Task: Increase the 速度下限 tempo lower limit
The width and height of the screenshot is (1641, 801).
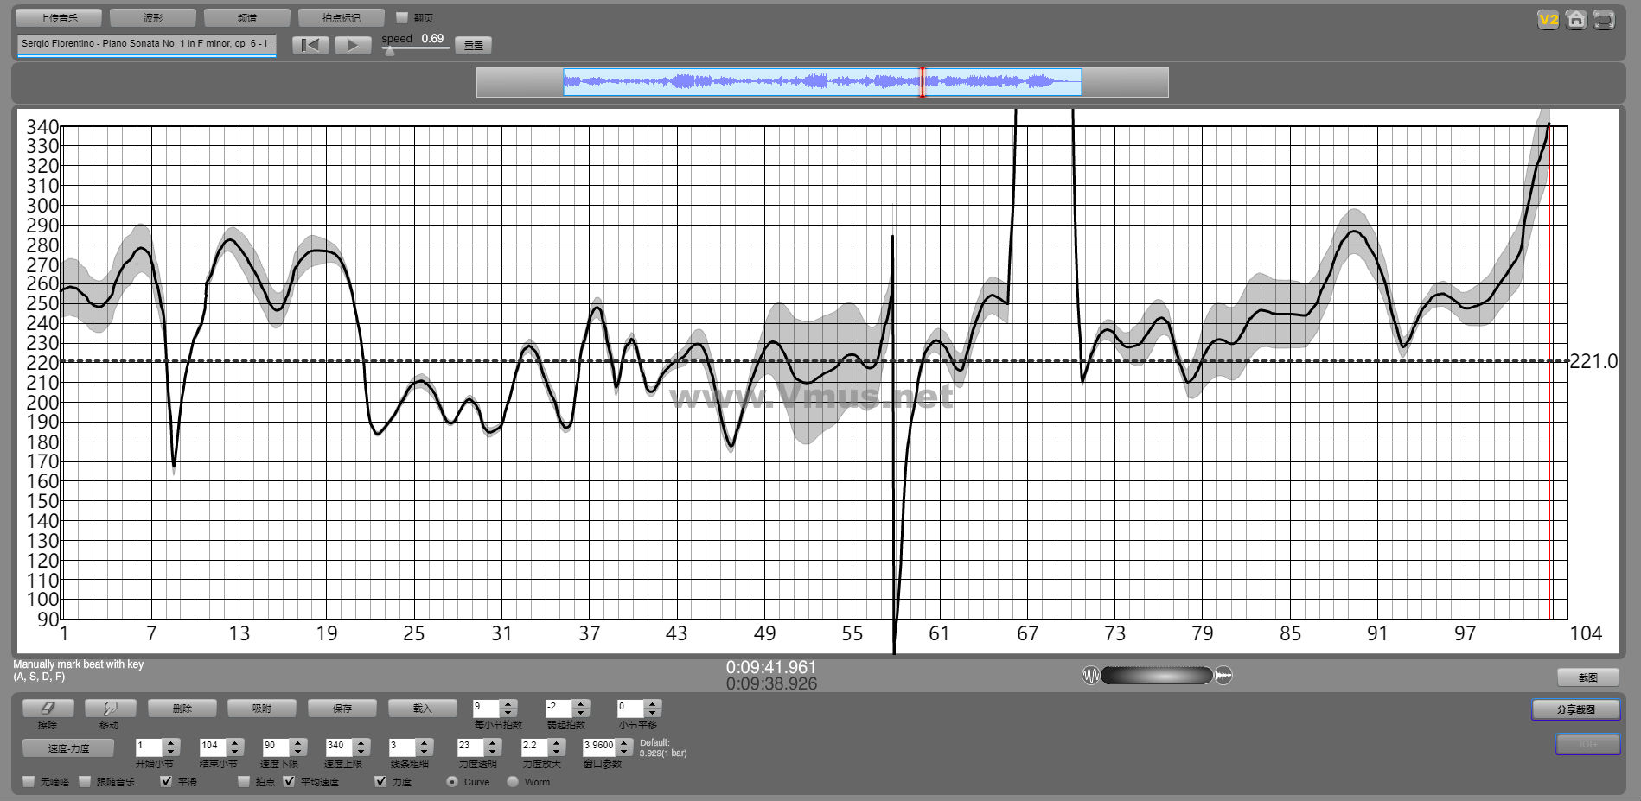Action: tap(298, 743)
